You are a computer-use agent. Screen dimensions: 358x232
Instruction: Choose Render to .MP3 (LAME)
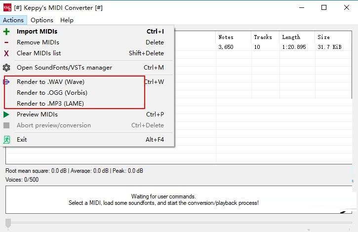tap(88, 104)
